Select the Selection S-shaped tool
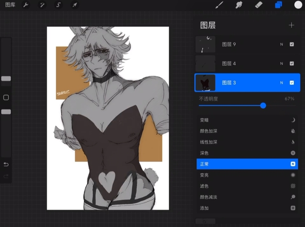Image resolution: width=305 pixels, height=227 pixels. [x=58, y=5]
